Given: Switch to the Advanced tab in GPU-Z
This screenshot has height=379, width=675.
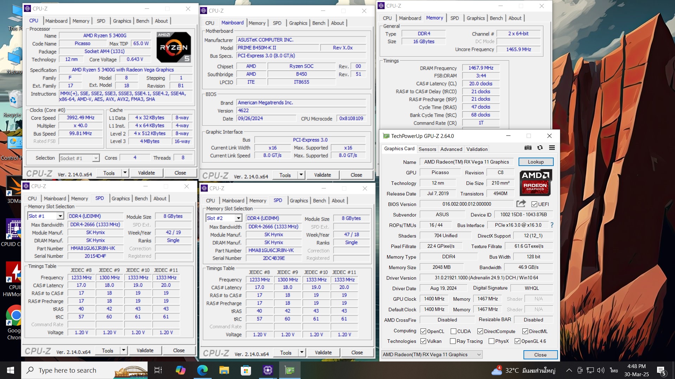Looking at the screenshot, I should click(x=451, y=149).
